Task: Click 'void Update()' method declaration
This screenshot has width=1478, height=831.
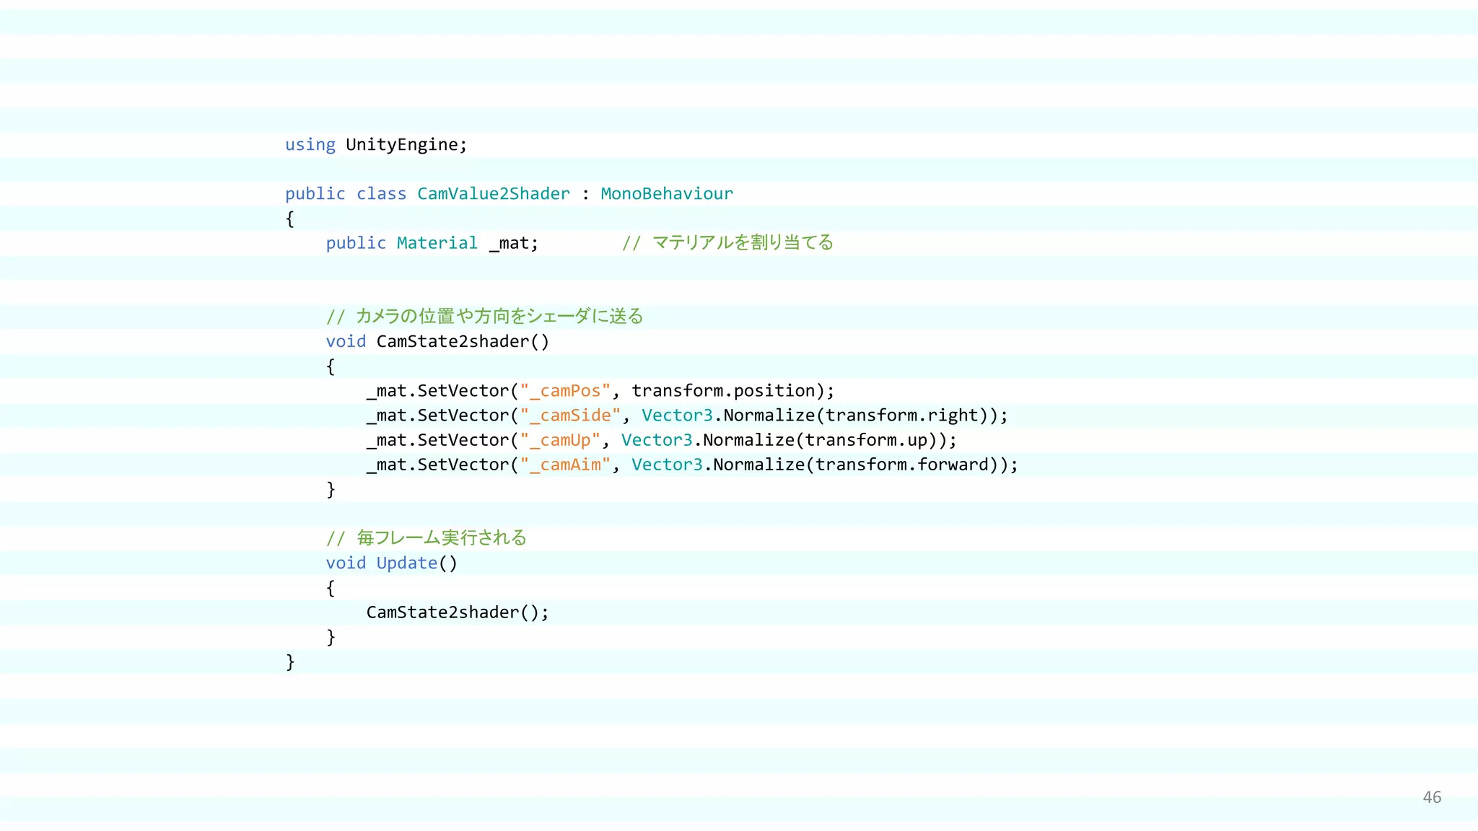Action: point(391,563)
